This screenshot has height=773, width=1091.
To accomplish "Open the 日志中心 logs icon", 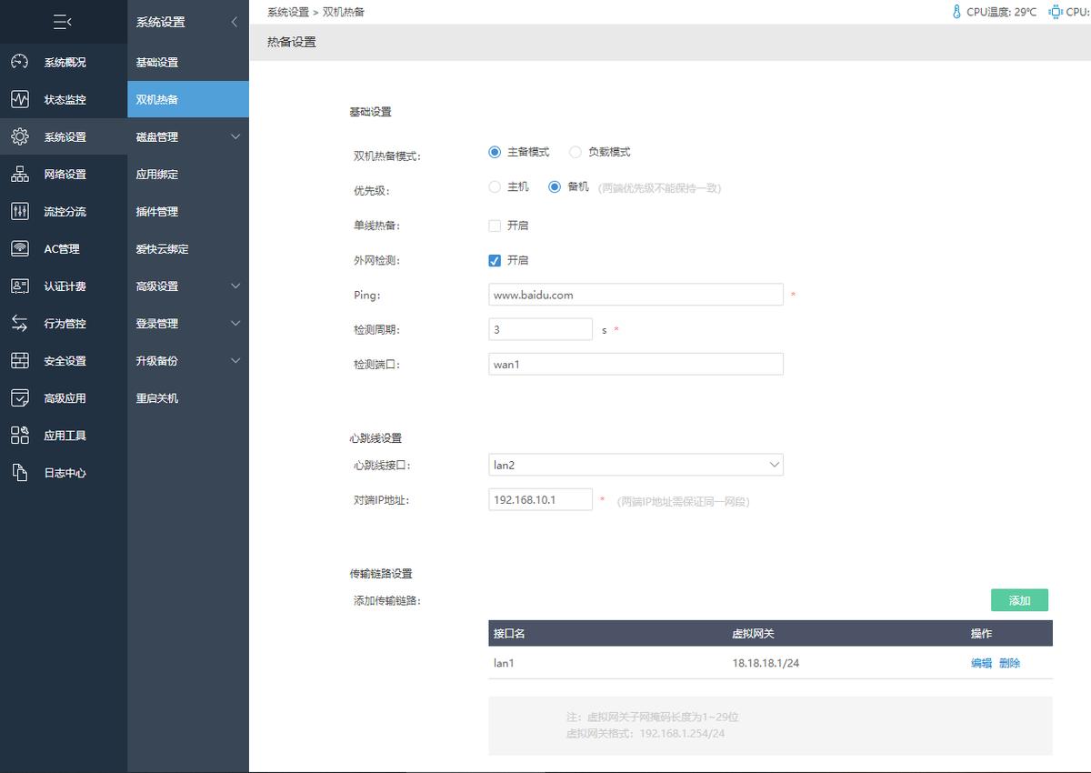I will (19, 472).
